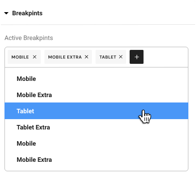The height and width of the screenshot is (178, 196).
Task: Select the TABLET chip label
Action: click(x=108, y=57)
